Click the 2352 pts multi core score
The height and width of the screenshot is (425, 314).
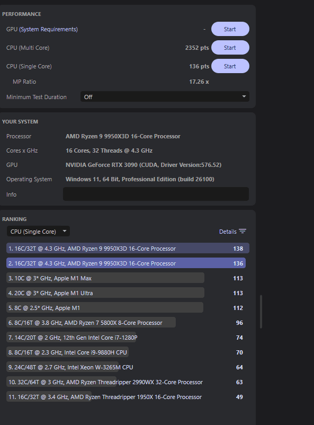click(197, 48)
